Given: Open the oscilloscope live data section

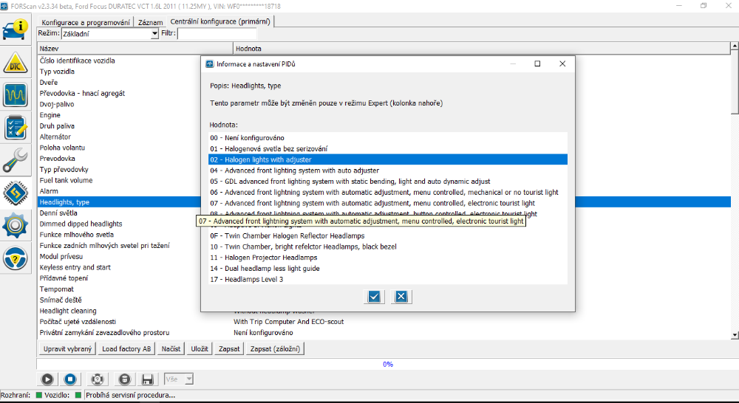Looking at the screenshot, I should pos(16,96).
